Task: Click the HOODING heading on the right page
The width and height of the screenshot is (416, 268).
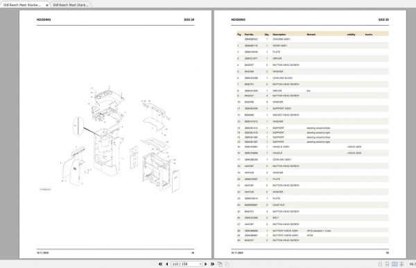Action: click(238, 19)
